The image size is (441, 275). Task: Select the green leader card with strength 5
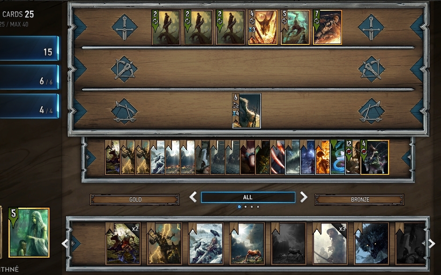pos(29,232)
